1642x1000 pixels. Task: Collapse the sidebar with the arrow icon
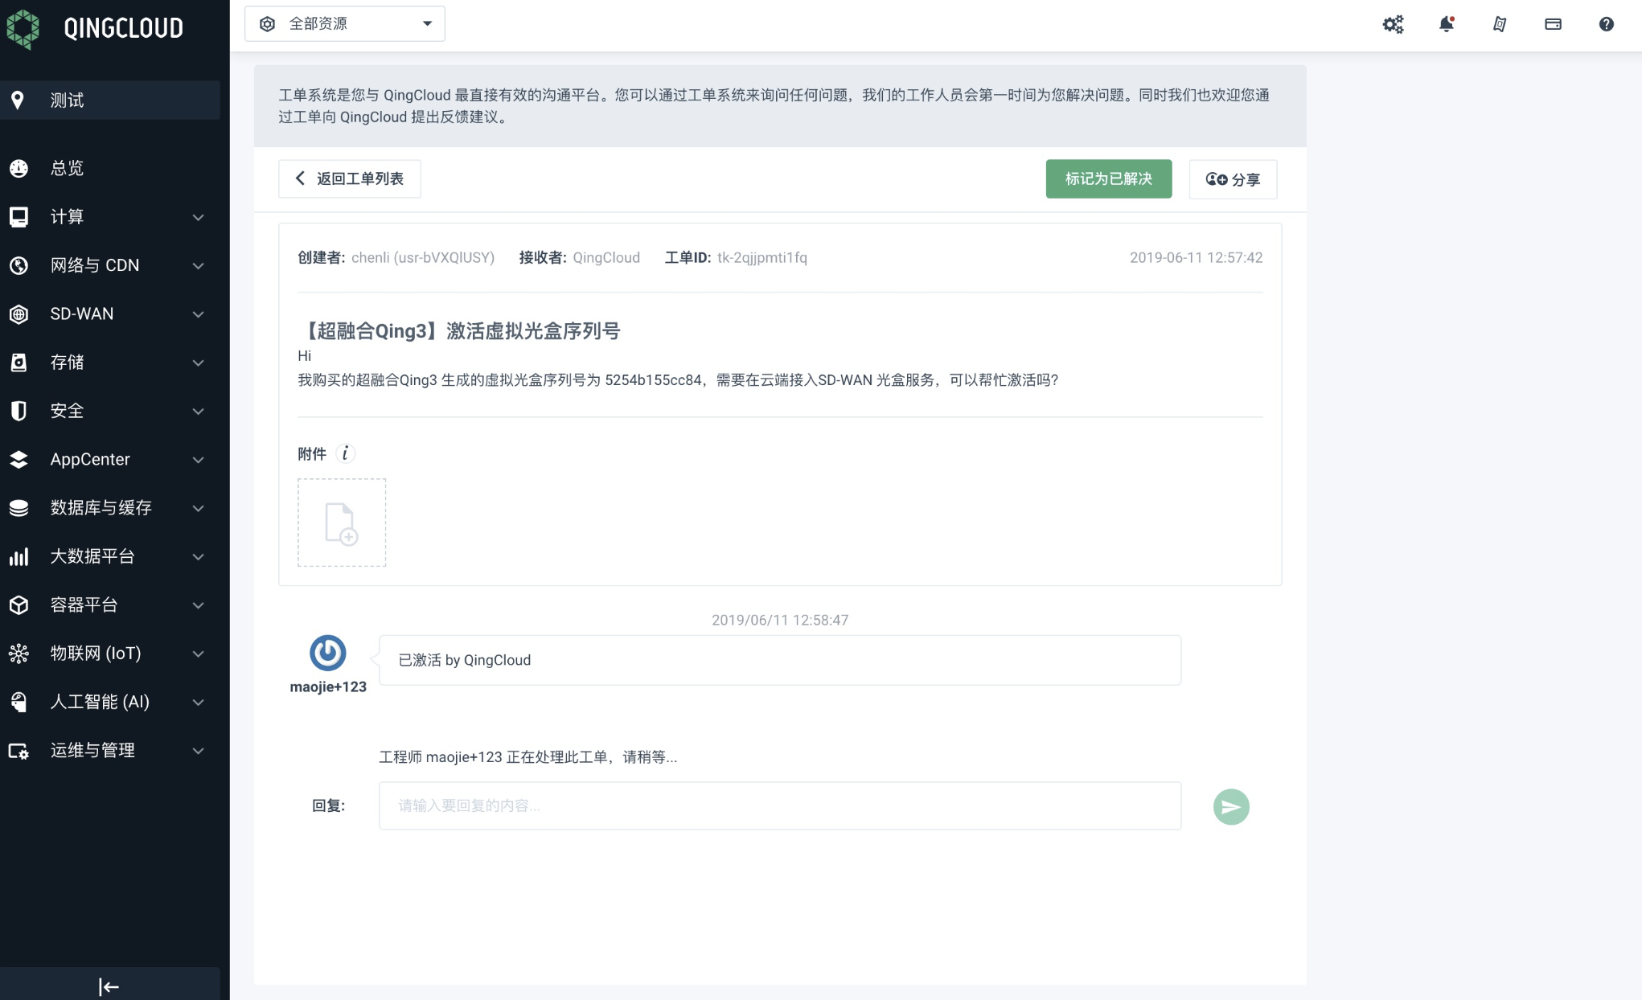tap(109, 986)
